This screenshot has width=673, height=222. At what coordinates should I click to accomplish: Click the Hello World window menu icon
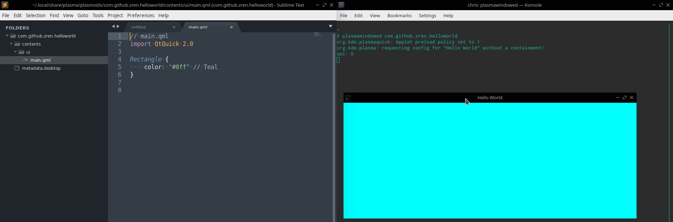(348, 97)
